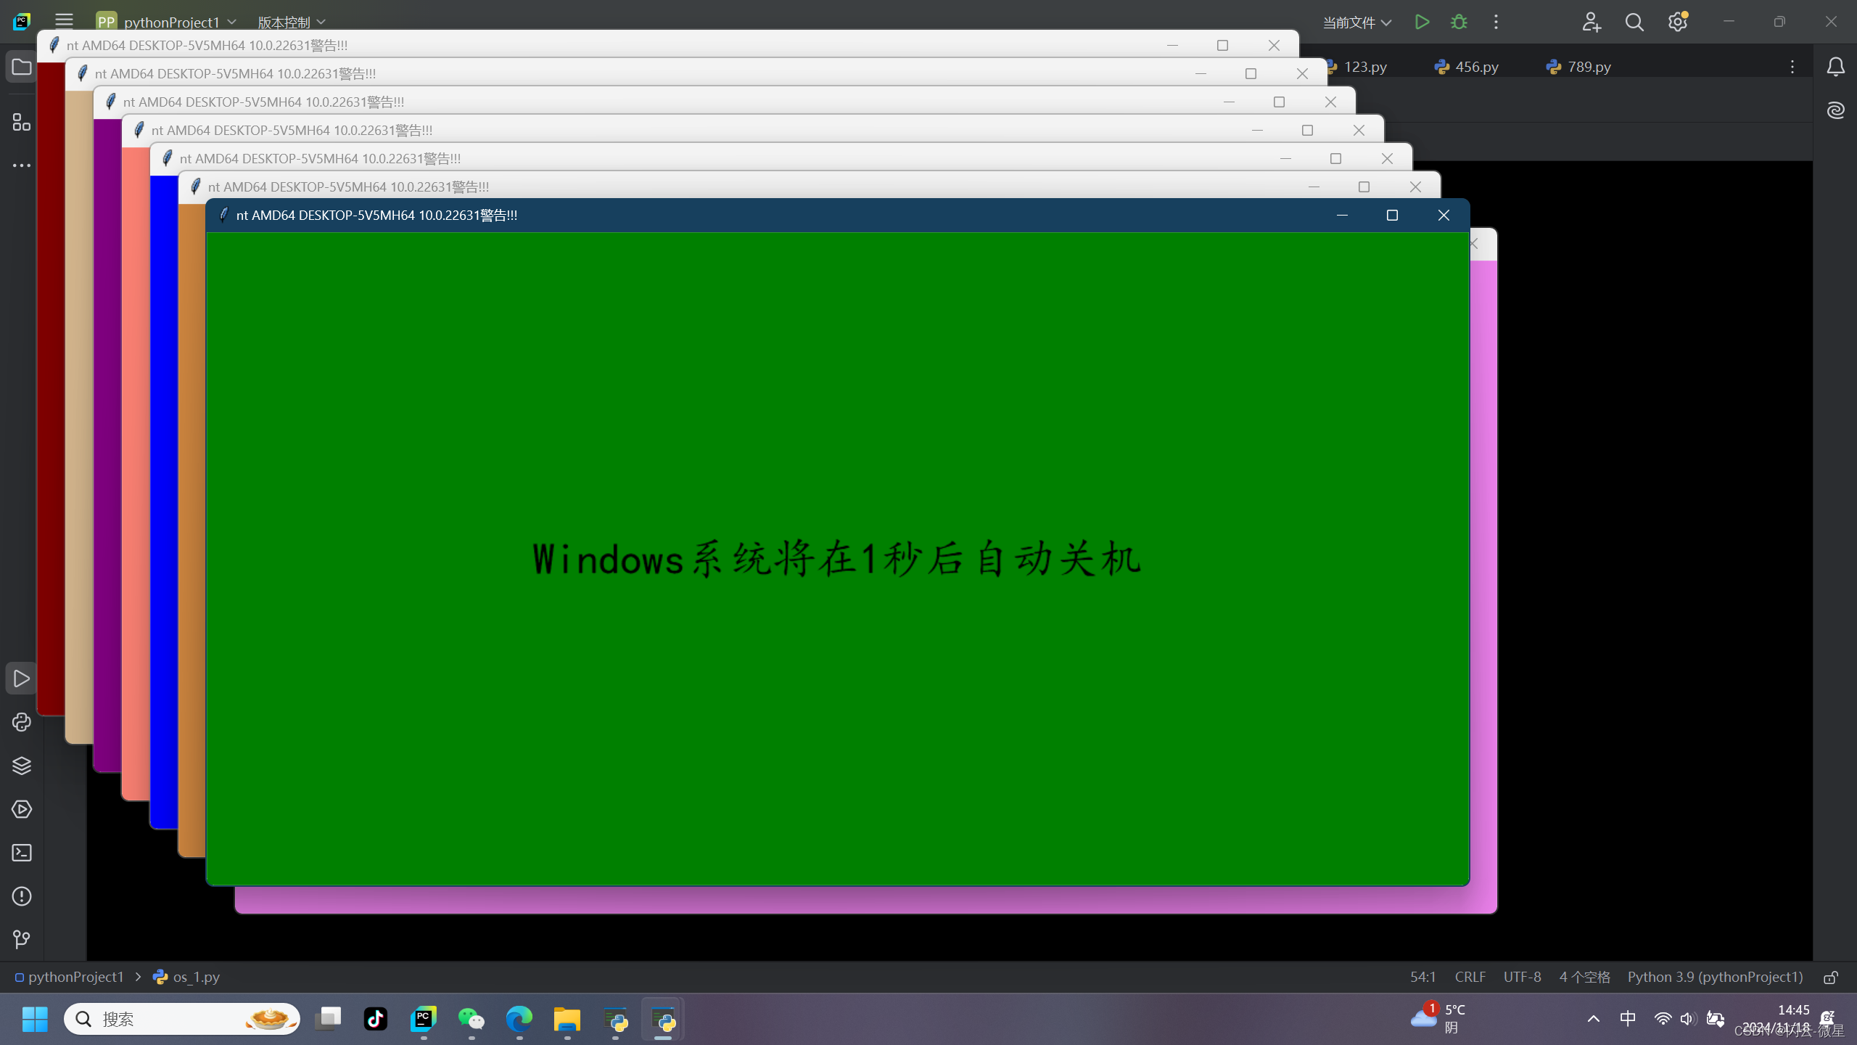Maximize the green front warning window

1392,215
